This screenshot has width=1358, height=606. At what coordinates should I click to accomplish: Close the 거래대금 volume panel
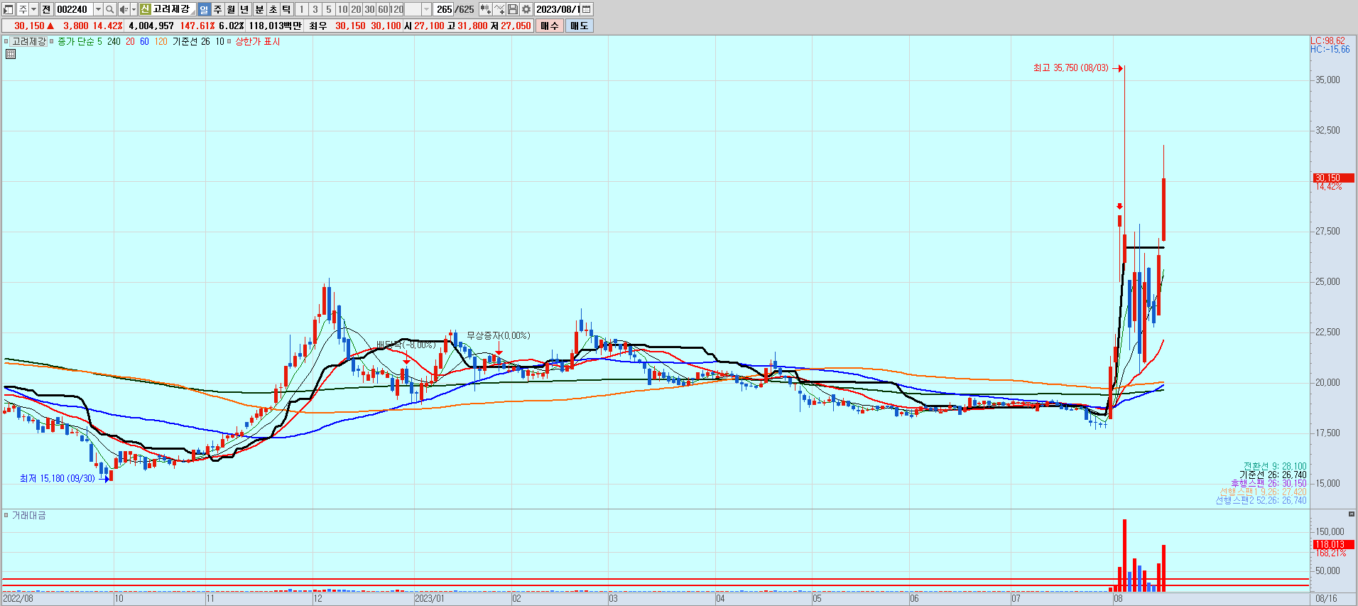click(x=1352, y=514)
